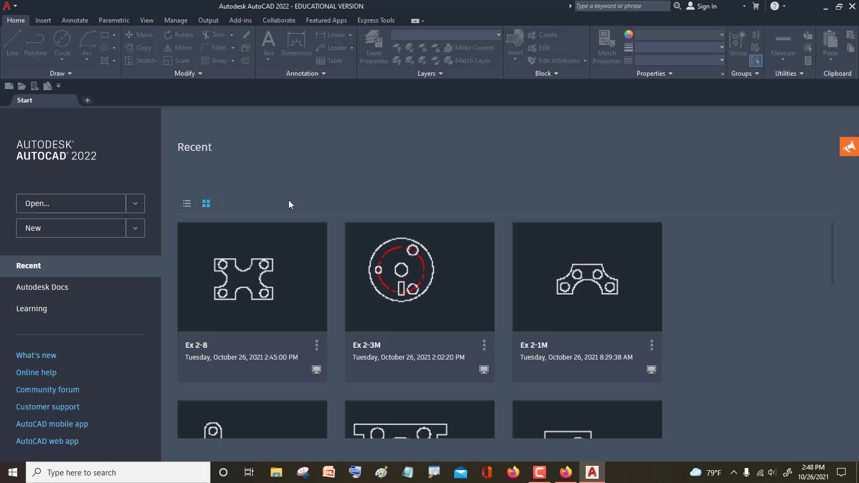Image resolution: width=859 pixels, height=483 pixels.
Task: Expand the Open... dropdown arrow
Action: [x=135, y=203]
